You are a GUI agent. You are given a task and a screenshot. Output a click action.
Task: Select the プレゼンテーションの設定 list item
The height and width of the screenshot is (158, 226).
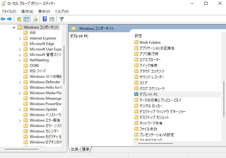coord(157,135)
